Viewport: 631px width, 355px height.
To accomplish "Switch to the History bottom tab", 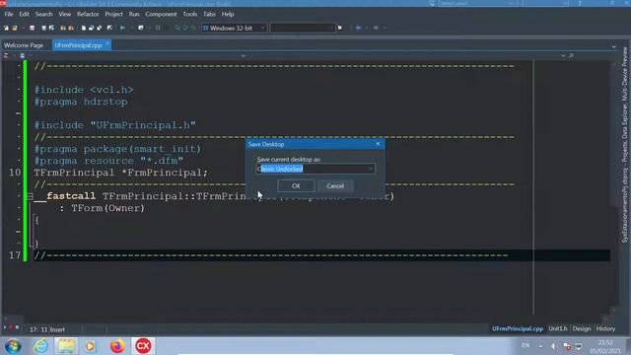I will [x=605, y=328].
